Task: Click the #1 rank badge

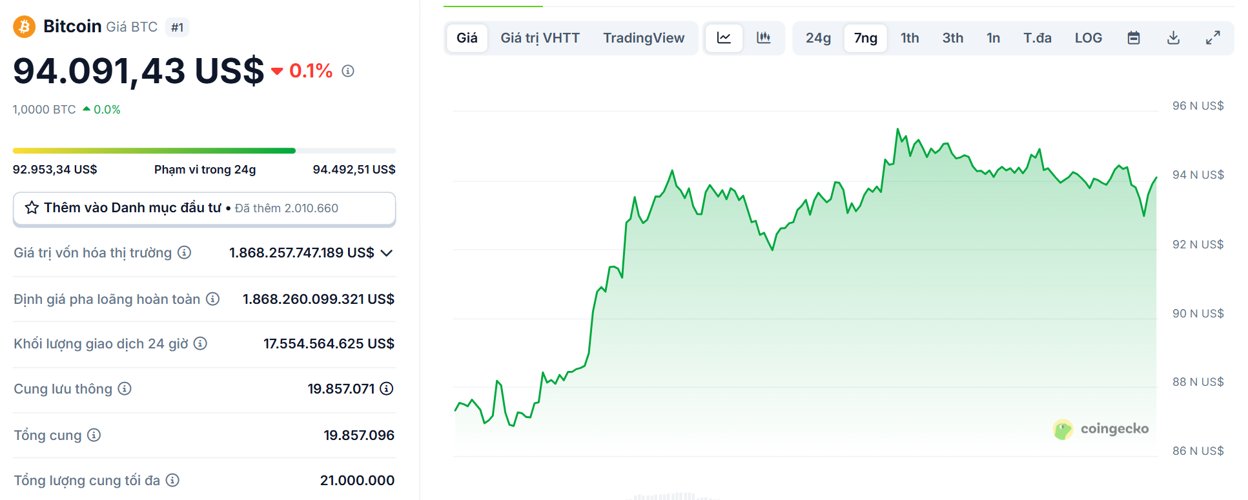Action: (x=178, y=27)
